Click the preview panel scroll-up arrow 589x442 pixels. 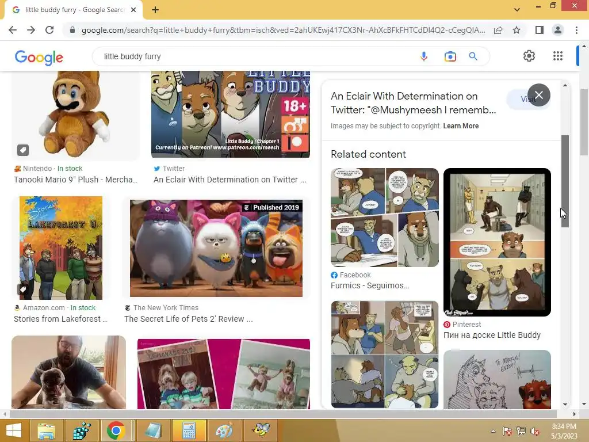pos(565,86)
